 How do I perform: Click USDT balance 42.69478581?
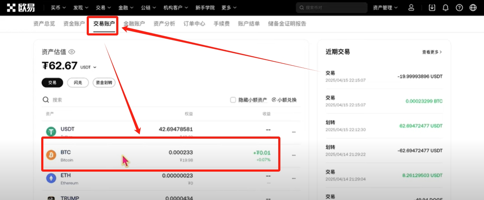point(176,129)
